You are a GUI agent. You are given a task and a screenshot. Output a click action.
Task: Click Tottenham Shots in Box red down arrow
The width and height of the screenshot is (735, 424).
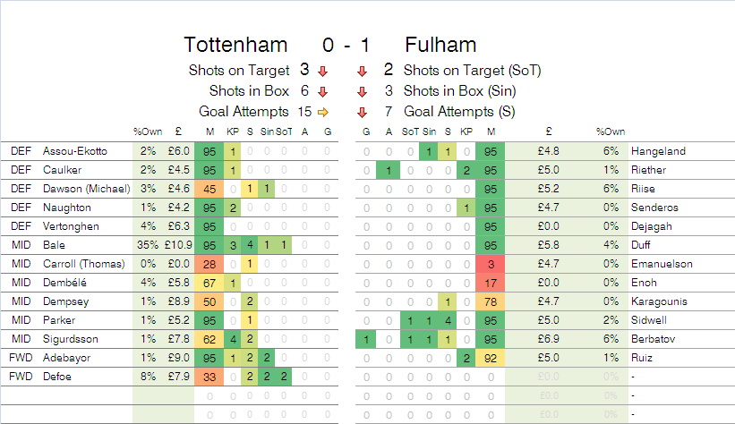click(x=322, y=92)
